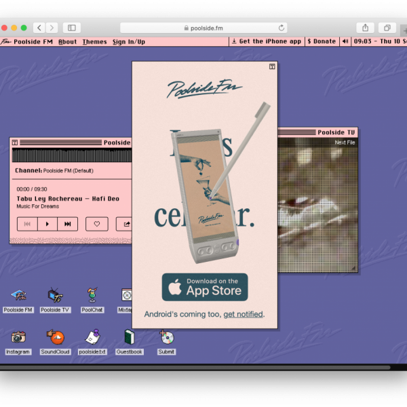Click Download on the App Store

click(205, 287)
